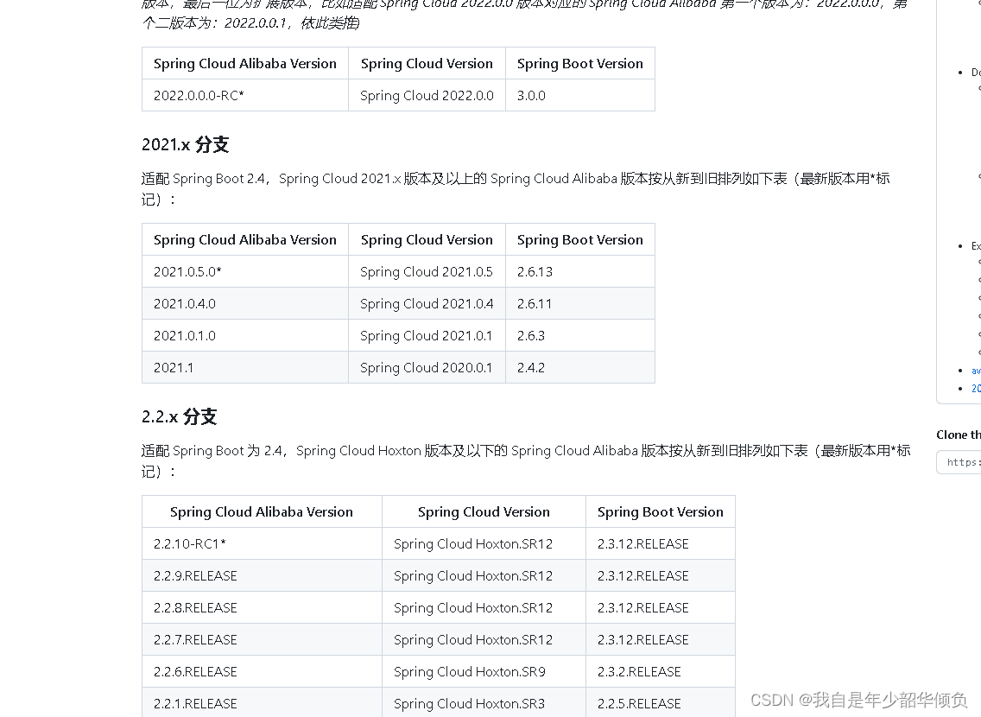Click the 2.6.13 Spring Boot version cell
981x717 pixels.
[x=580, y=271]
